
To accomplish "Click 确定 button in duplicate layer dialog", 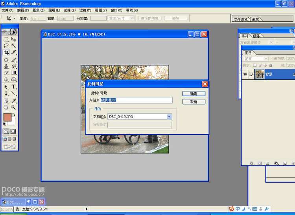I will 194,93.
